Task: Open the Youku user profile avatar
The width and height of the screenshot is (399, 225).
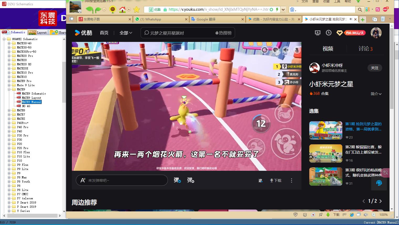Action: (376, 33)
